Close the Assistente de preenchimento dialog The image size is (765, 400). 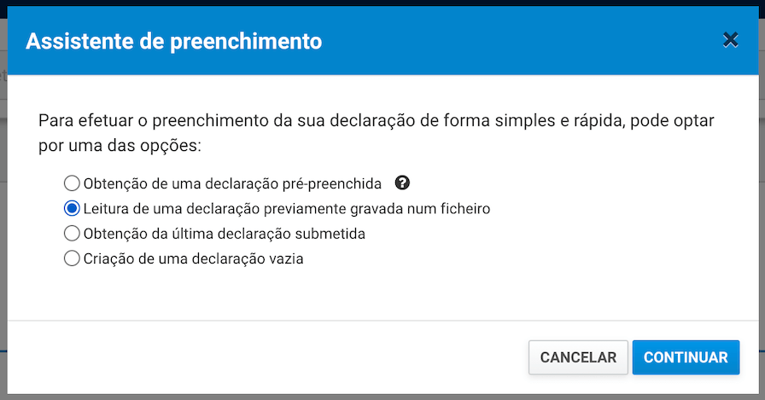730,39
